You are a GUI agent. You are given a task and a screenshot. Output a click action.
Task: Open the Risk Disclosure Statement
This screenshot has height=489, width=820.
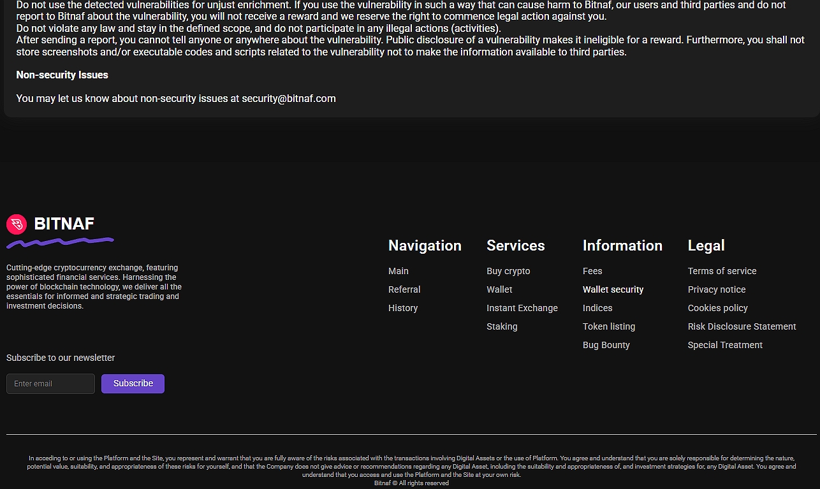(x=742, y=326)
